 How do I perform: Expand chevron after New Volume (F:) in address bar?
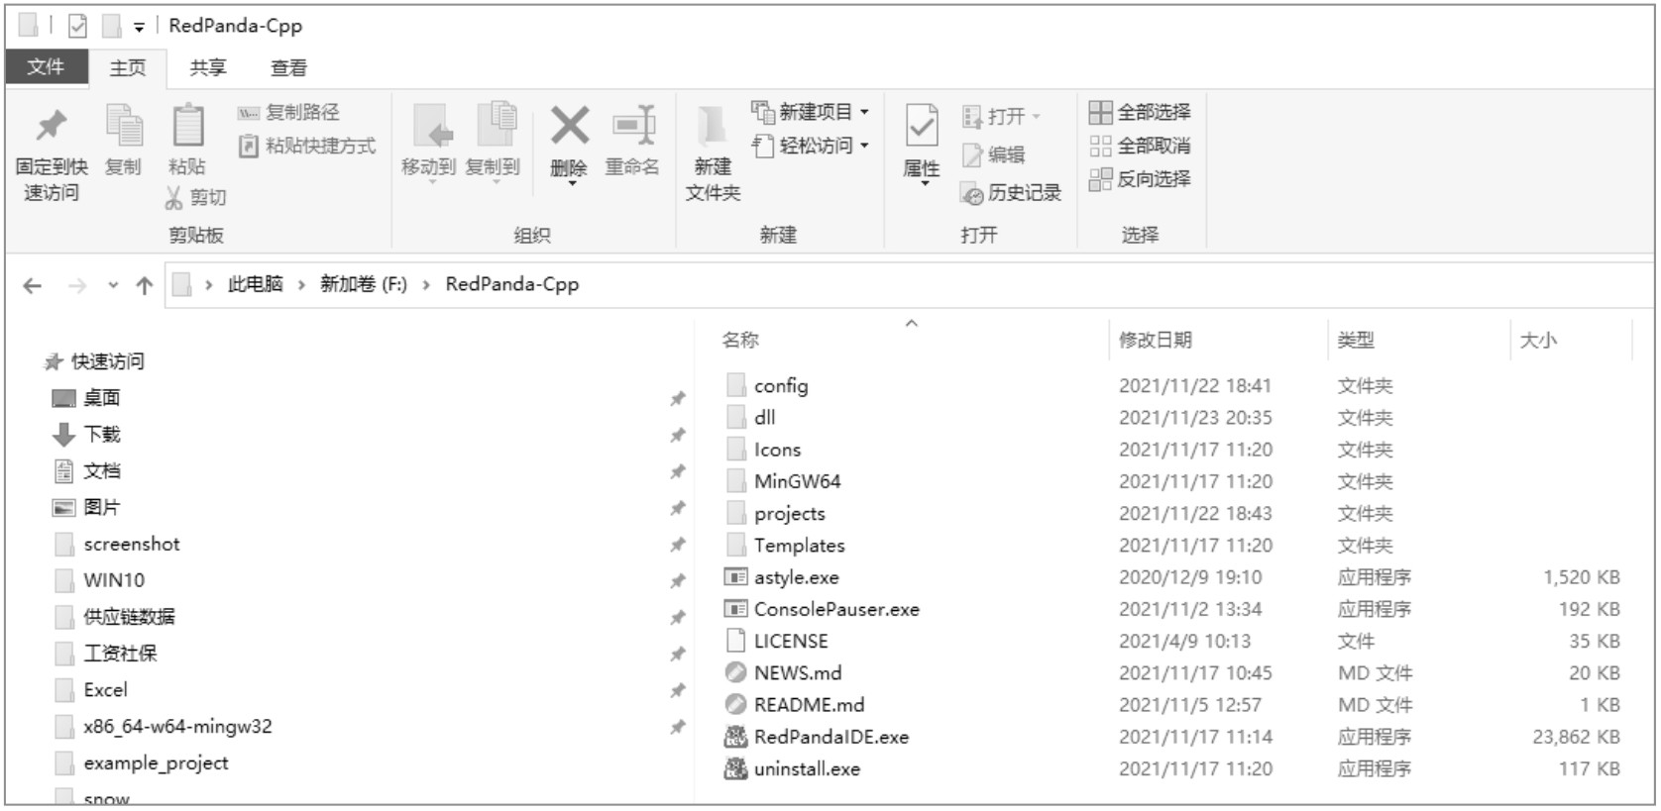pyautogui.click(x=426, y=285)
